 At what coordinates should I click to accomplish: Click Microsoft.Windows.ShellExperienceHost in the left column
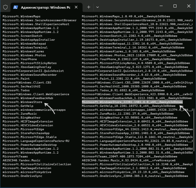coord(36,24)
